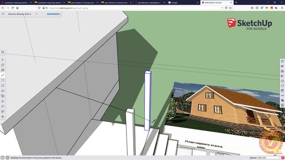Open help question mark in status bar
The height and width of the screenshot is (160, 285).
3,158
